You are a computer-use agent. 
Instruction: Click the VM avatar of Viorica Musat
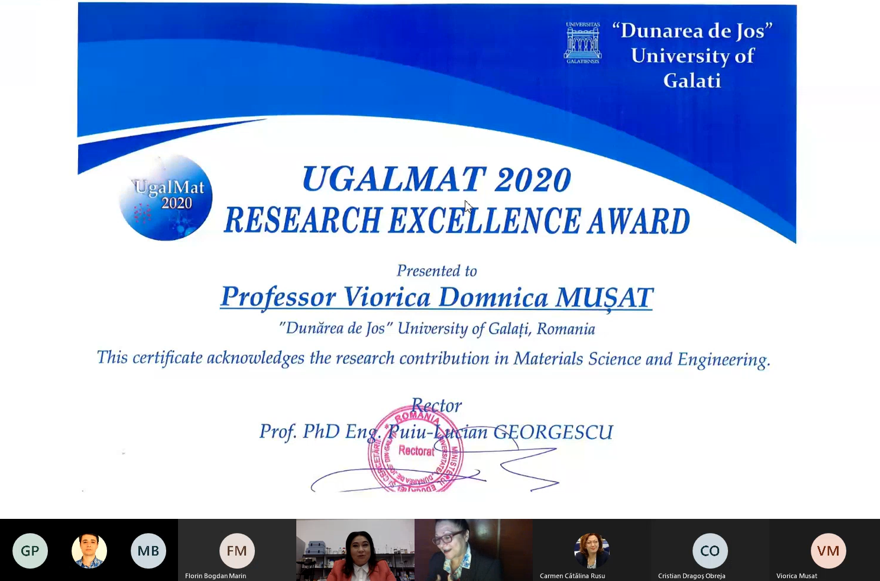(829, 551)
